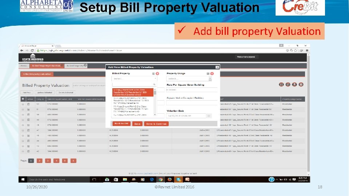Select the BilledPropertyValuation sub-tab header
This screenshot has width=349, height=196.
(x=37, y=74)
